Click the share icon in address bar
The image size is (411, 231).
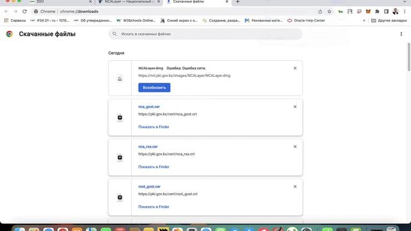[320, 12]
